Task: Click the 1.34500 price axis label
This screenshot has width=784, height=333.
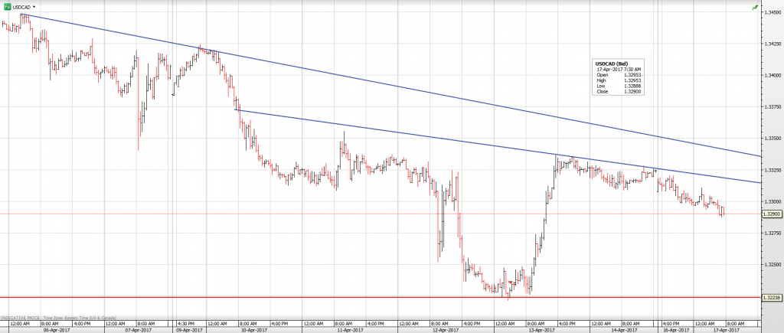Action: [772, 11]
